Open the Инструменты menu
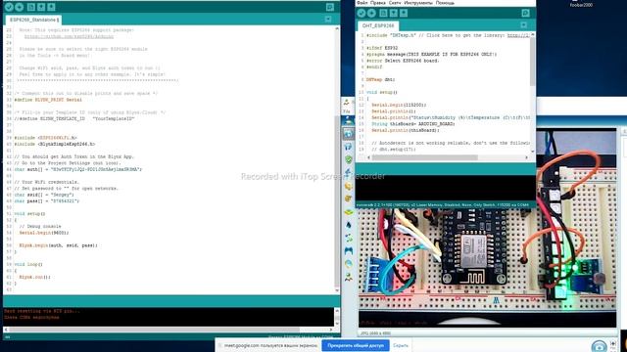Screen dimensions: 627x352 [x=418, y=3]
